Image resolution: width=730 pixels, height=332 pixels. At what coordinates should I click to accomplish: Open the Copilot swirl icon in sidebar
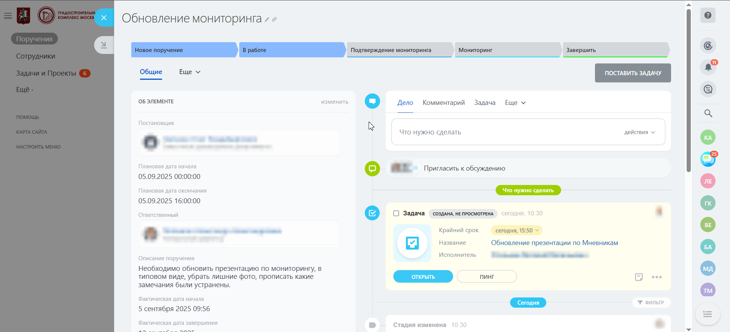coord(708,46)
